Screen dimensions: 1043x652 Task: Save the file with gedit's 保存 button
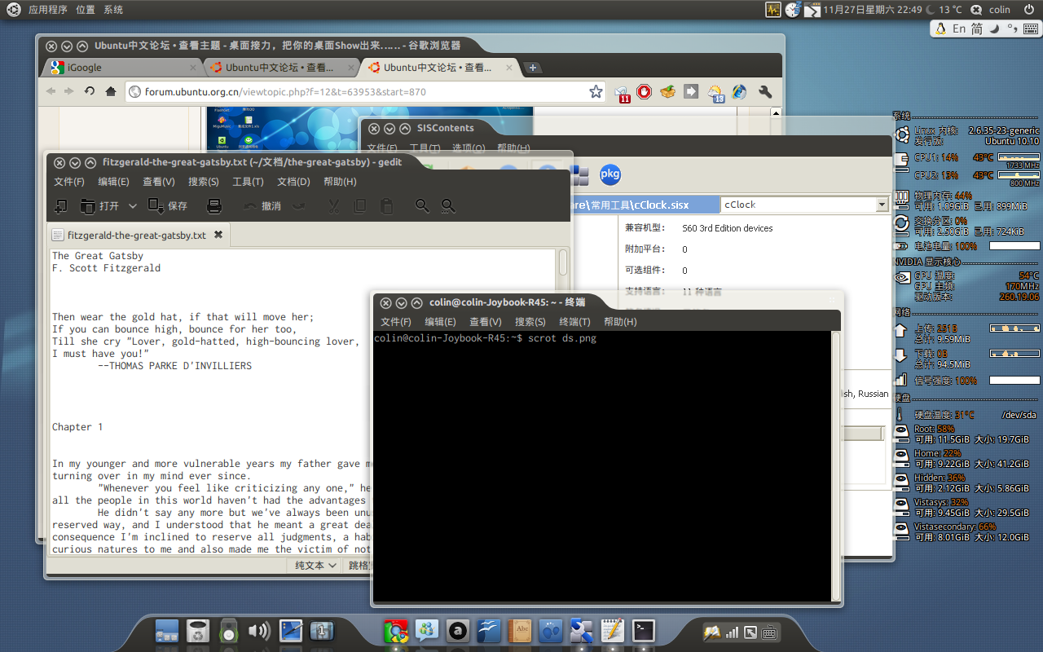[x=168, y=206]
